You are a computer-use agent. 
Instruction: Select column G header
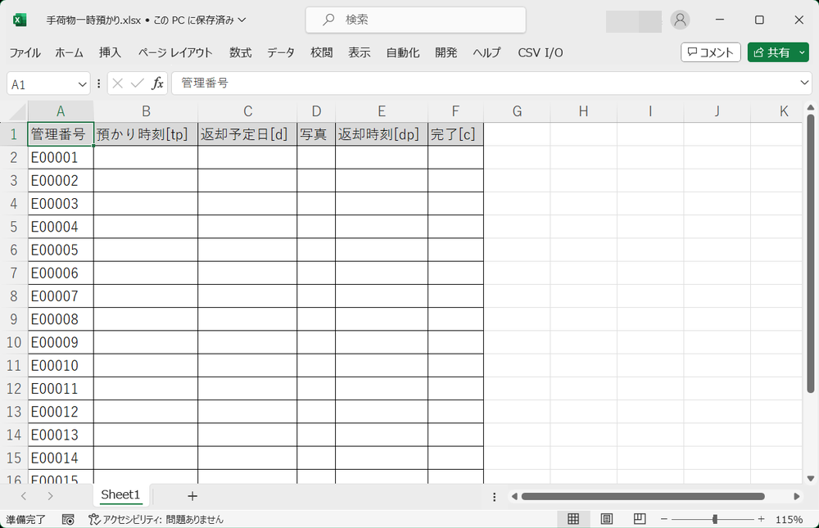point(517,111)
